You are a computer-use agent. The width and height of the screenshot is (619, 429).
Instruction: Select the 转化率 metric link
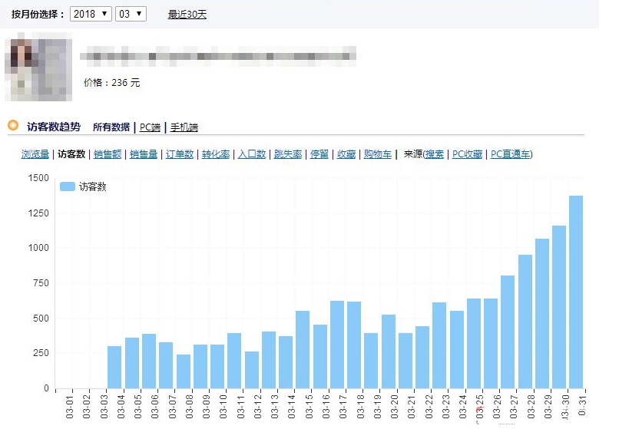[x=216, y=154]
